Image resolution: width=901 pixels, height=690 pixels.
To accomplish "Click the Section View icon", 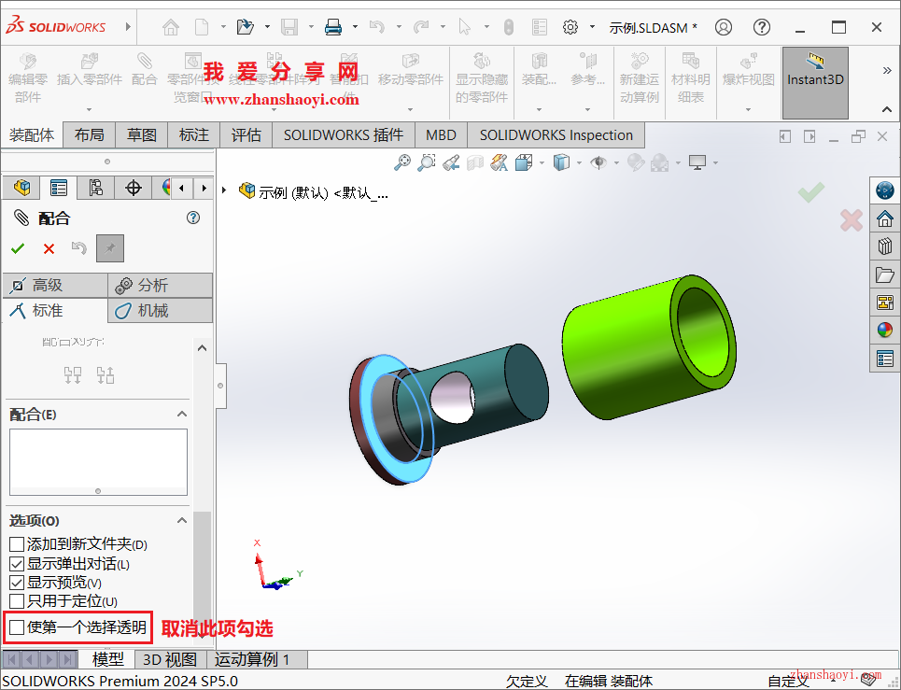I will tap(474, 163).
